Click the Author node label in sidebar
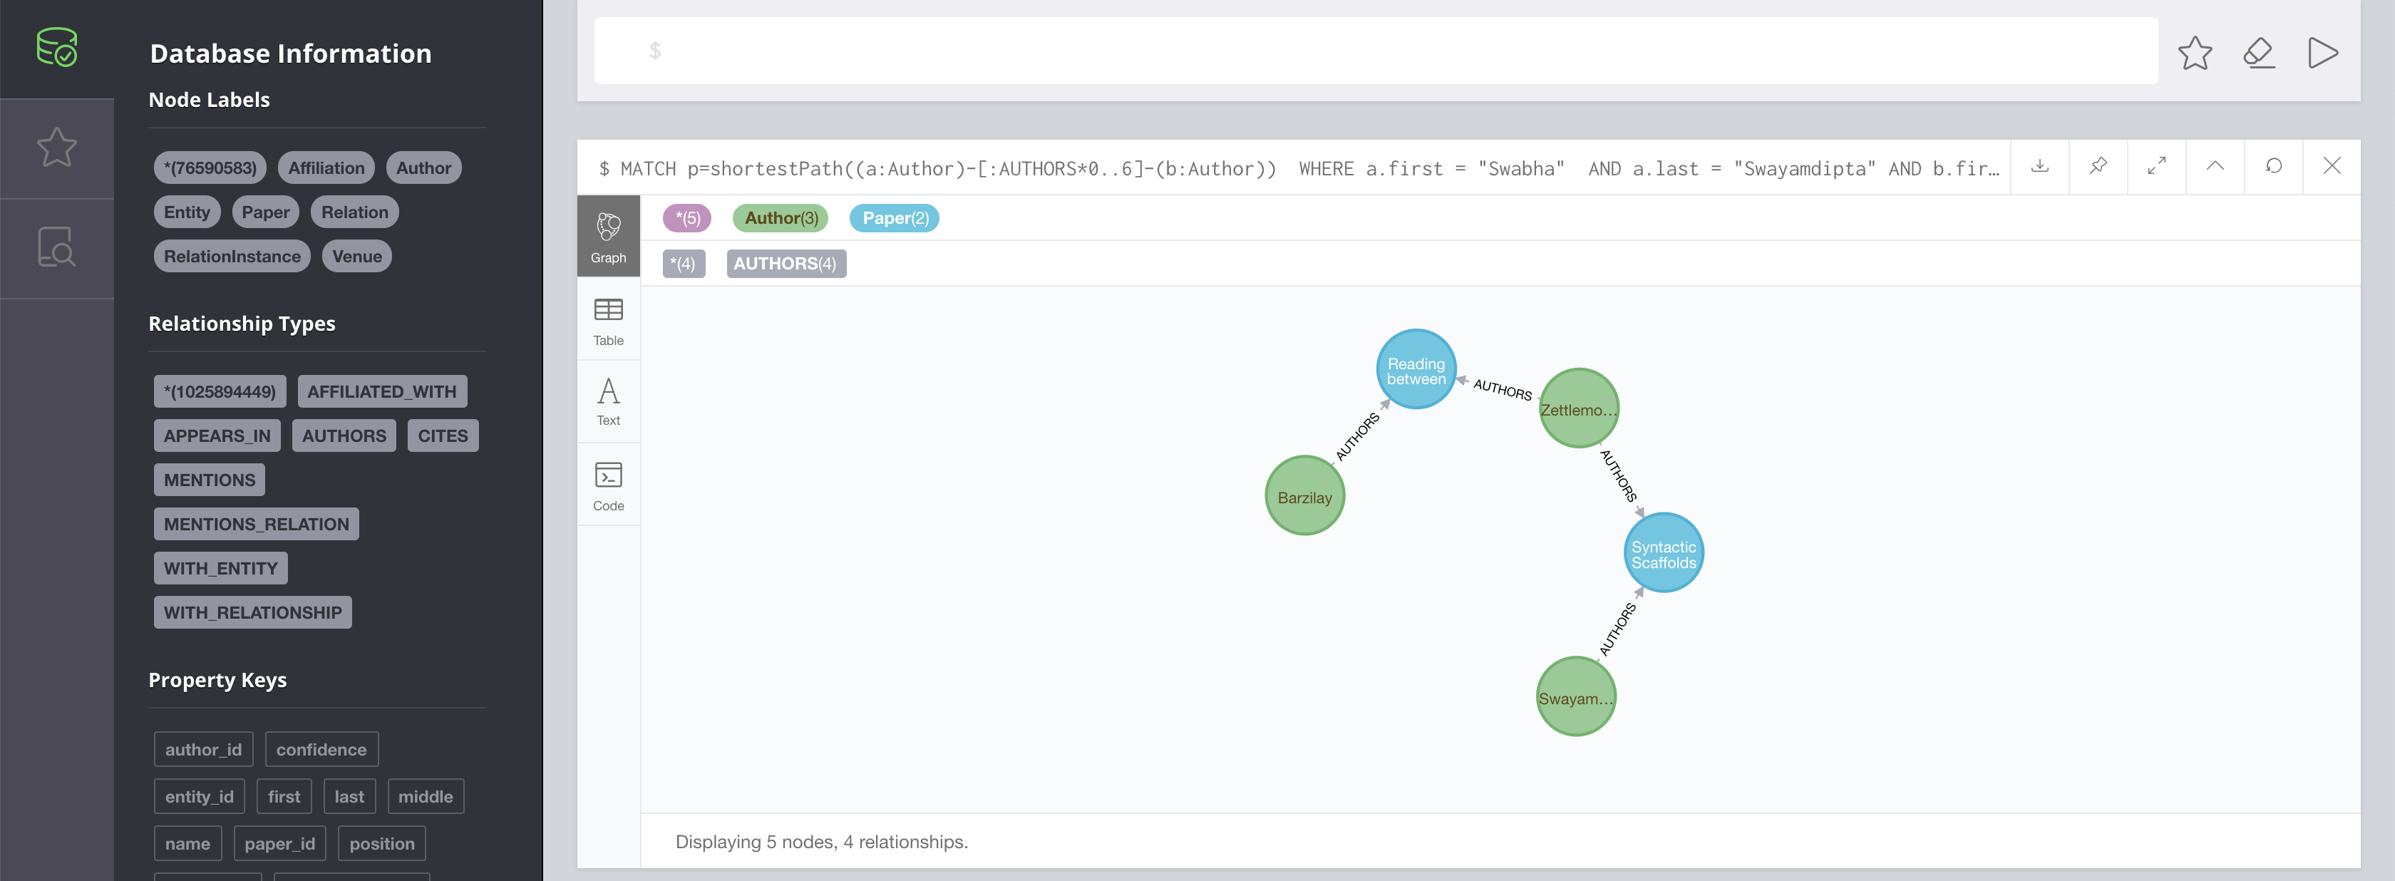This screenshot has width=2395, height=881. (423, 168)
